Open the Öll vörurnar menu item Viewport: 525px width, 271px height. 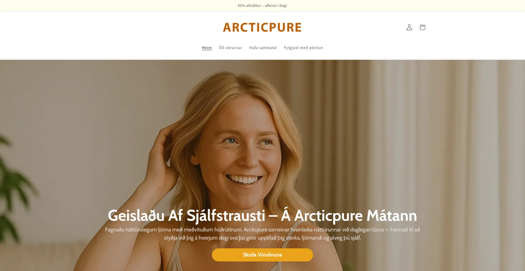pyautogui.click(x=231, y=48)
